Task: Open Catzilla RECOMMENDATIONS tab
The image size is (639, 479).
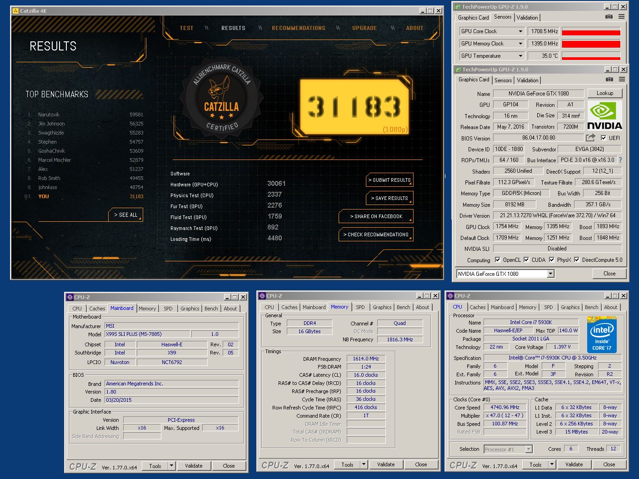Action: point(299,28)
